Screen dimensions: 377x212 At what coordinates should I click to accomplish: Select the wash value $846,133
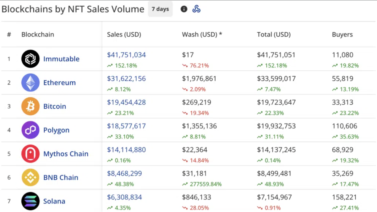tap(196, 197)
